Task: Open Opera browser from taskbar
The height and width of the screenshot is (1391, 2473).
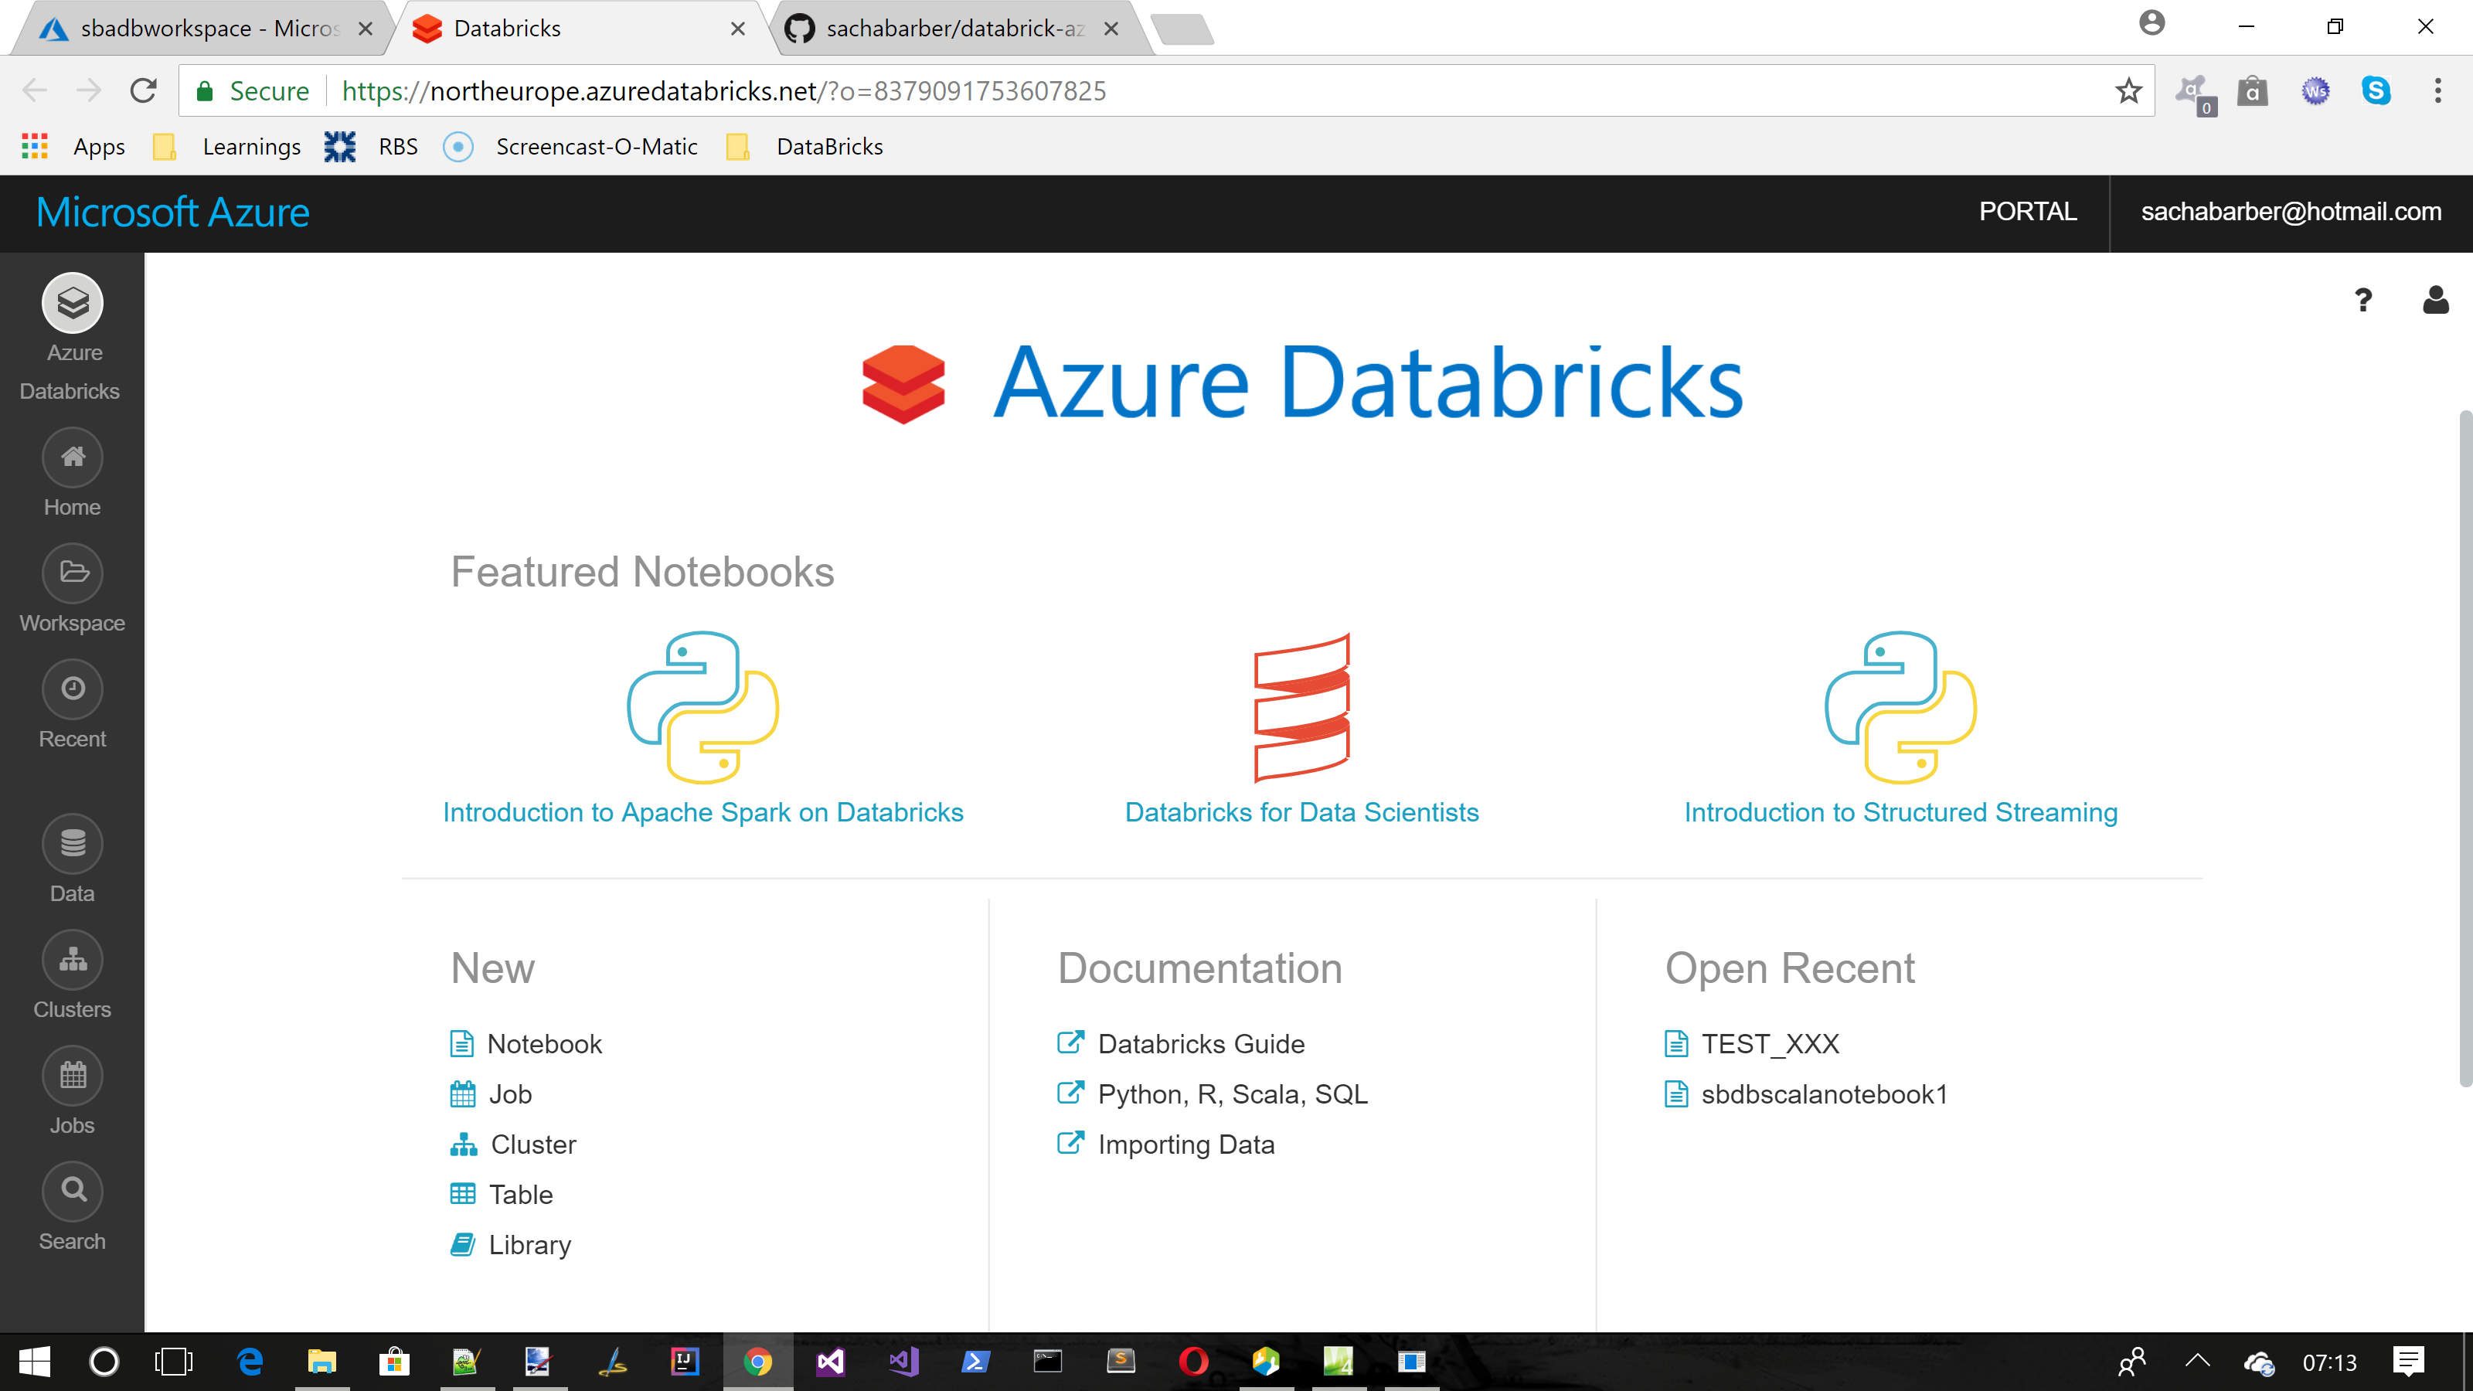Action: (1193, 1361)
